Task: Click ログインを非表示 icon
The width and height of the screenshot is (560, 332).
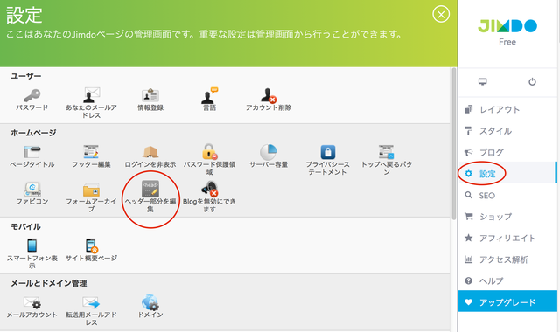Action: [x=150, y=152]
